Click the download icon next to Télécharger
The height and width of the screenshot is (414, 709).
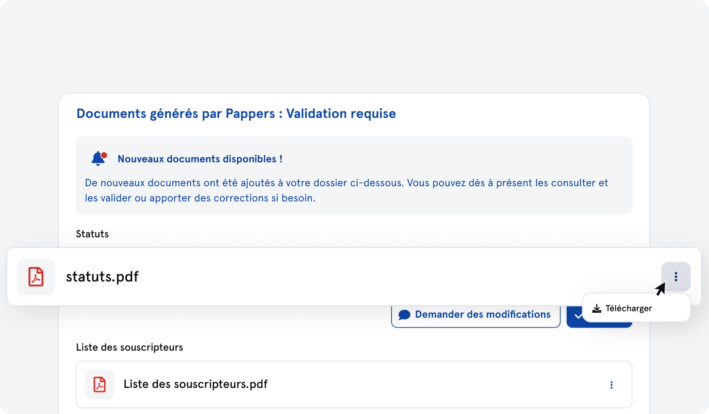[x=598, y=308]
